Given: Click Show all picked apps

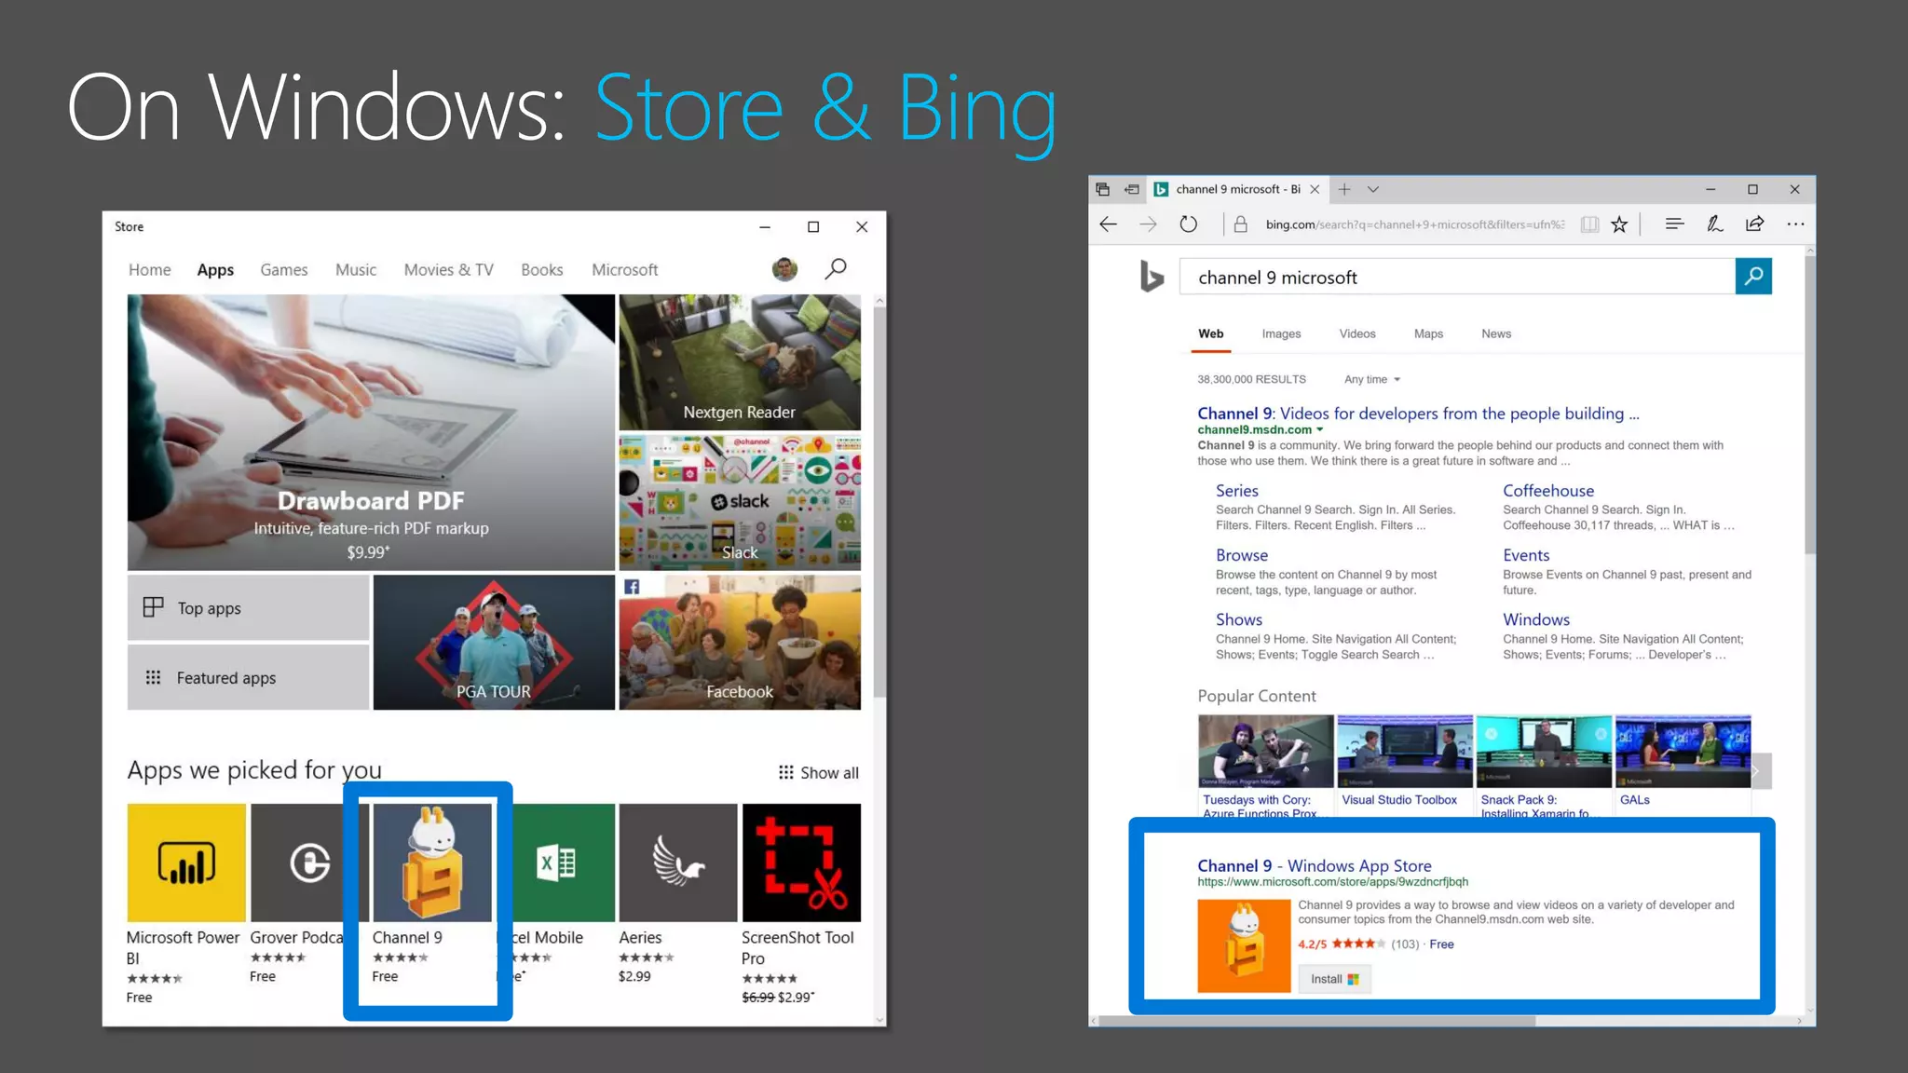Looking at the screenshot, I should 819,772.
